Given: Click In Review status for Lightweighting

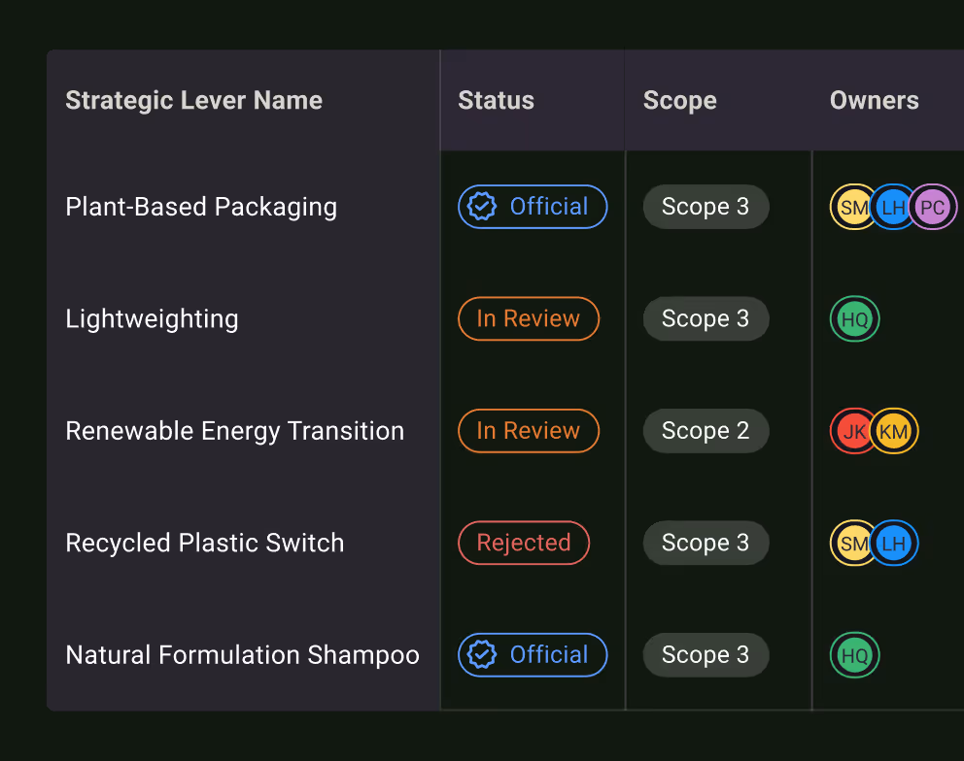Looking at the screenshot, I should [528, 319].
